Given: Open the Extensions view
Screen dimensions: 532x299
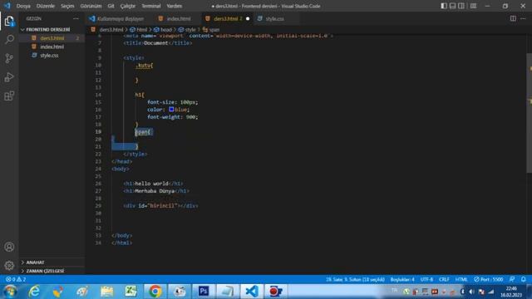Looking at the screenshot, I should coord(9,96).
